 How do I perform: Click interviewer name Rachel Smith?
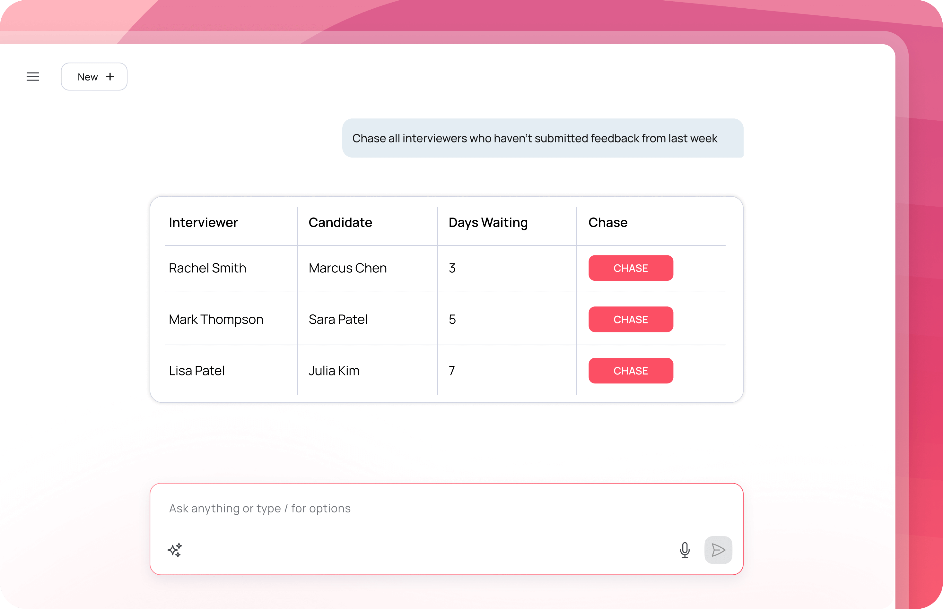point(207,268)
